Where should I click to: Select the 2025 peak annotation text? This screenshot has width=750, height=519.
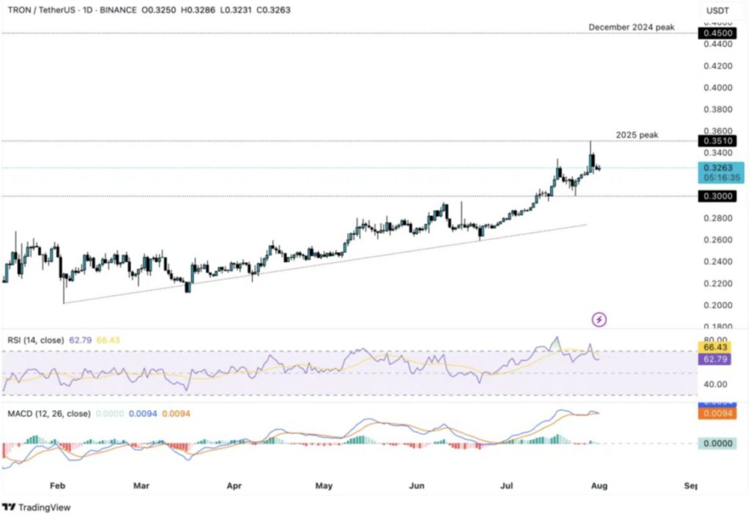click(x=636, y=135)
